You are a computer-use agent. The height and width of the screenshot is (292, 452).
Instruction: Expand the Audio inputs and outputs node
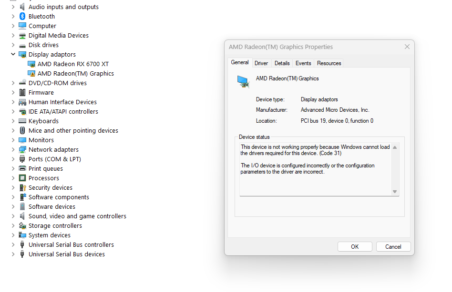(x=13, y=7)
